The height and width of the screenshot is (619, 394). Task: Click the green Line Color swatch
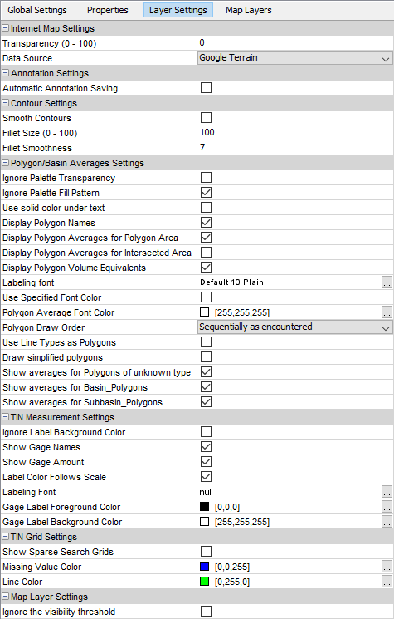tap(205, 582)
